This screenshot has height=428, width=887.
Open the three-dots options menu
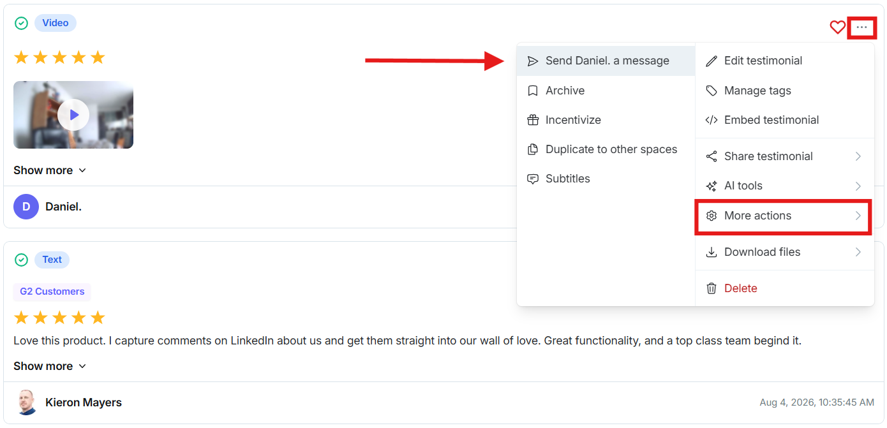861,27
